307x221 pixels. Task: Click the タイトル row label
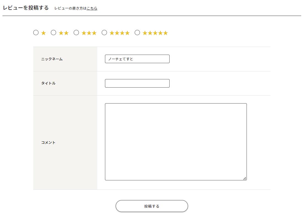click(x=48, y=83)
